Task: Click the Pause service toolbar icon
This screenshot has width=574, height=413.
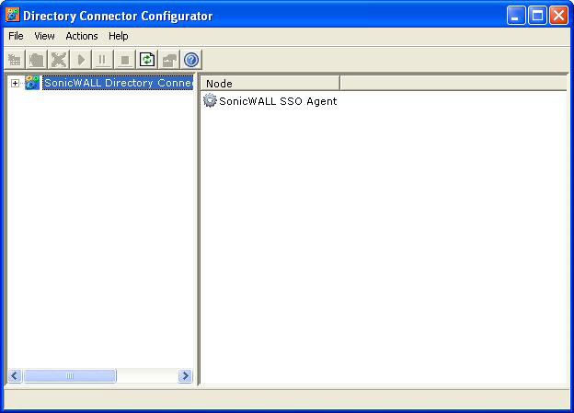Action: pyautogui.click(x=102, y=60)
